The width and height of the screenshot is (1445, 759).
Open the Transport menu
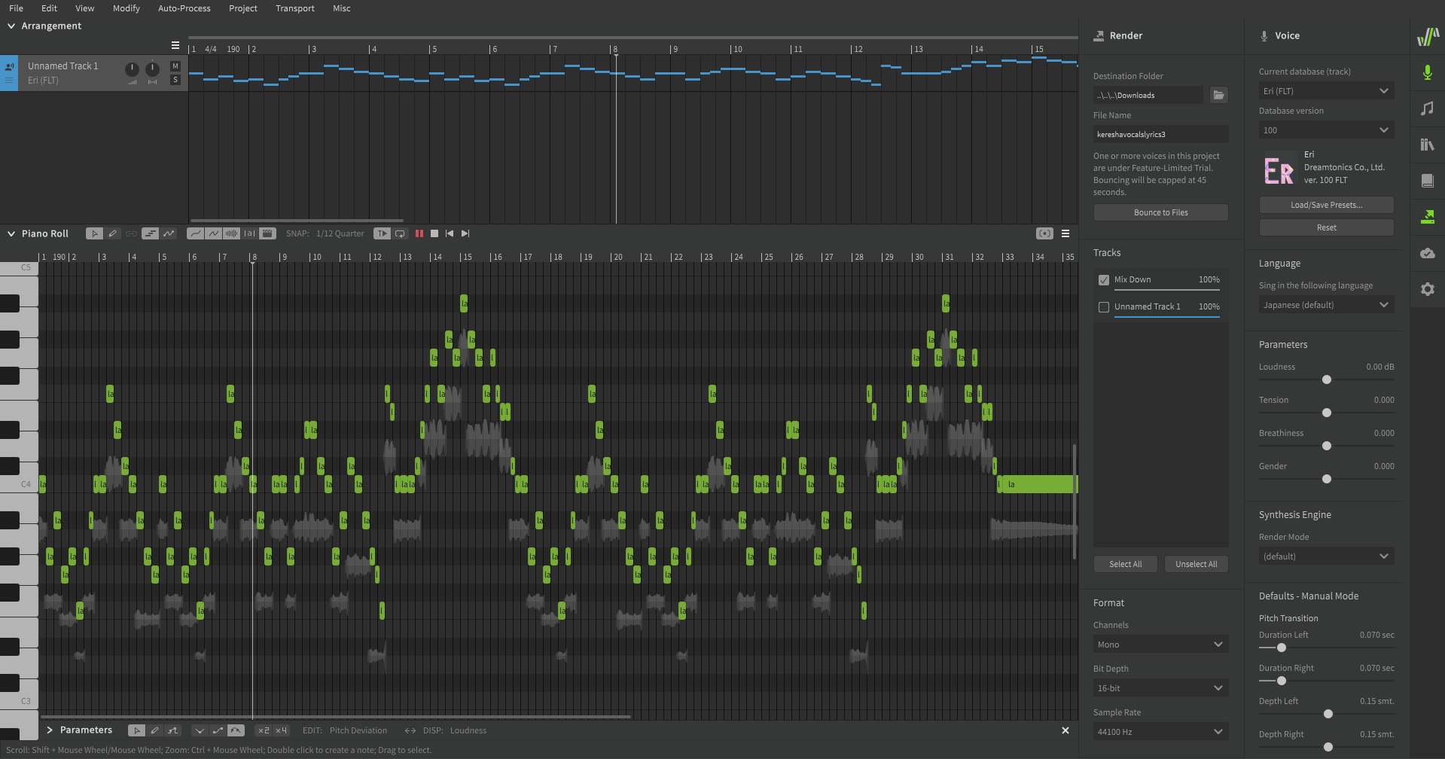294,8
